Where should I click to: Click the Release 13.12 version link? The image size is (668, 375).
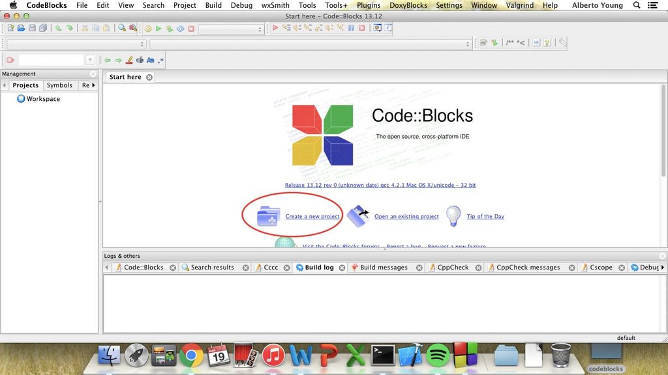[380, 185]
